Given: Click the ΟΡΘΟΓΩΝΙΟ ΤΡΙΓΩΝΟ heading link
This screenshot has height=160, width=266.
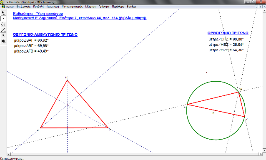Looking at the screenshot, I should [228, 33].
